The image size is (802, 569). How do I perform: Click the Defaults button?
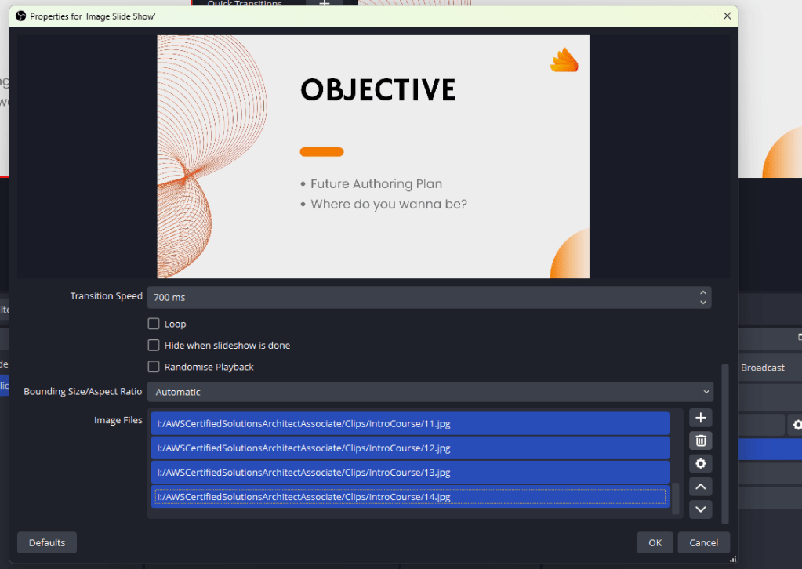pos(47,542)
